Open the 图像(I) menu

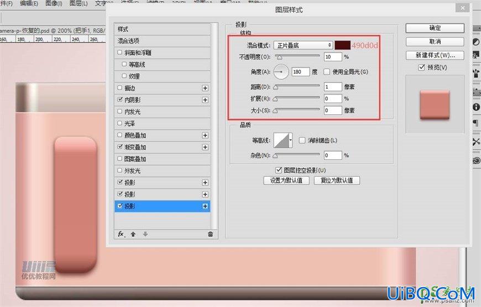tap(54, 3)
